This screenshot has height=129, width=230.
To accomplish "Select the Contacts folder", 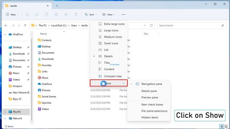I will click(45, 40).
